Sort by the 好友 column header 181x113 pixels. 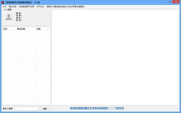(9, 29)
